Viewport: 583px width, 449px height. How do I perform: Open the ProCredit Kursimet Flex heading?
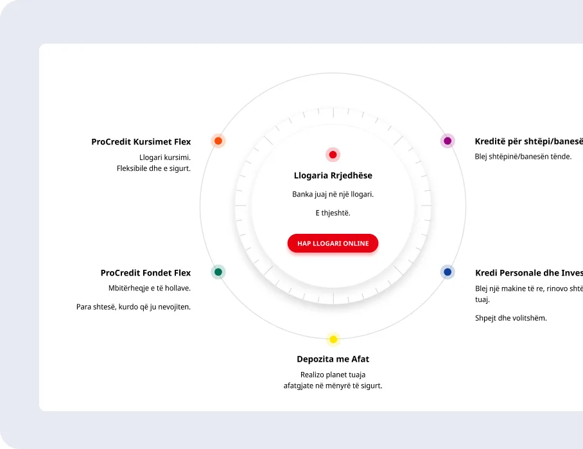tap(141, 142)
